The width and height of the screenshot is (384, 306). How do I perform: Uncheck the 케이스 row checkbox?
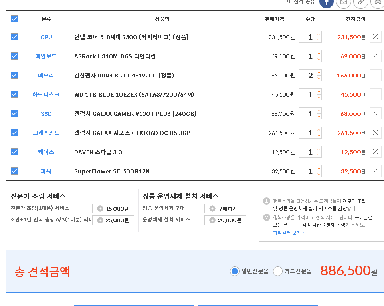click(14, 152)
